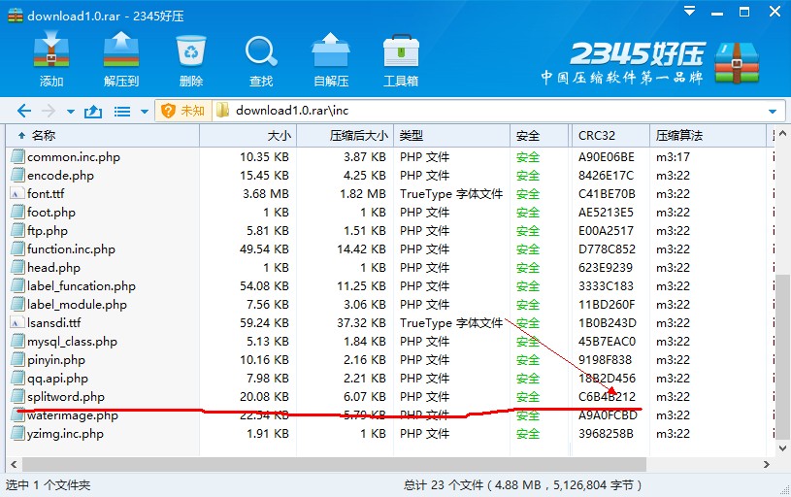This screenshot has width=791, height=497.
Task: Select the mysql_class.php file icon
Action: [17, 341]
